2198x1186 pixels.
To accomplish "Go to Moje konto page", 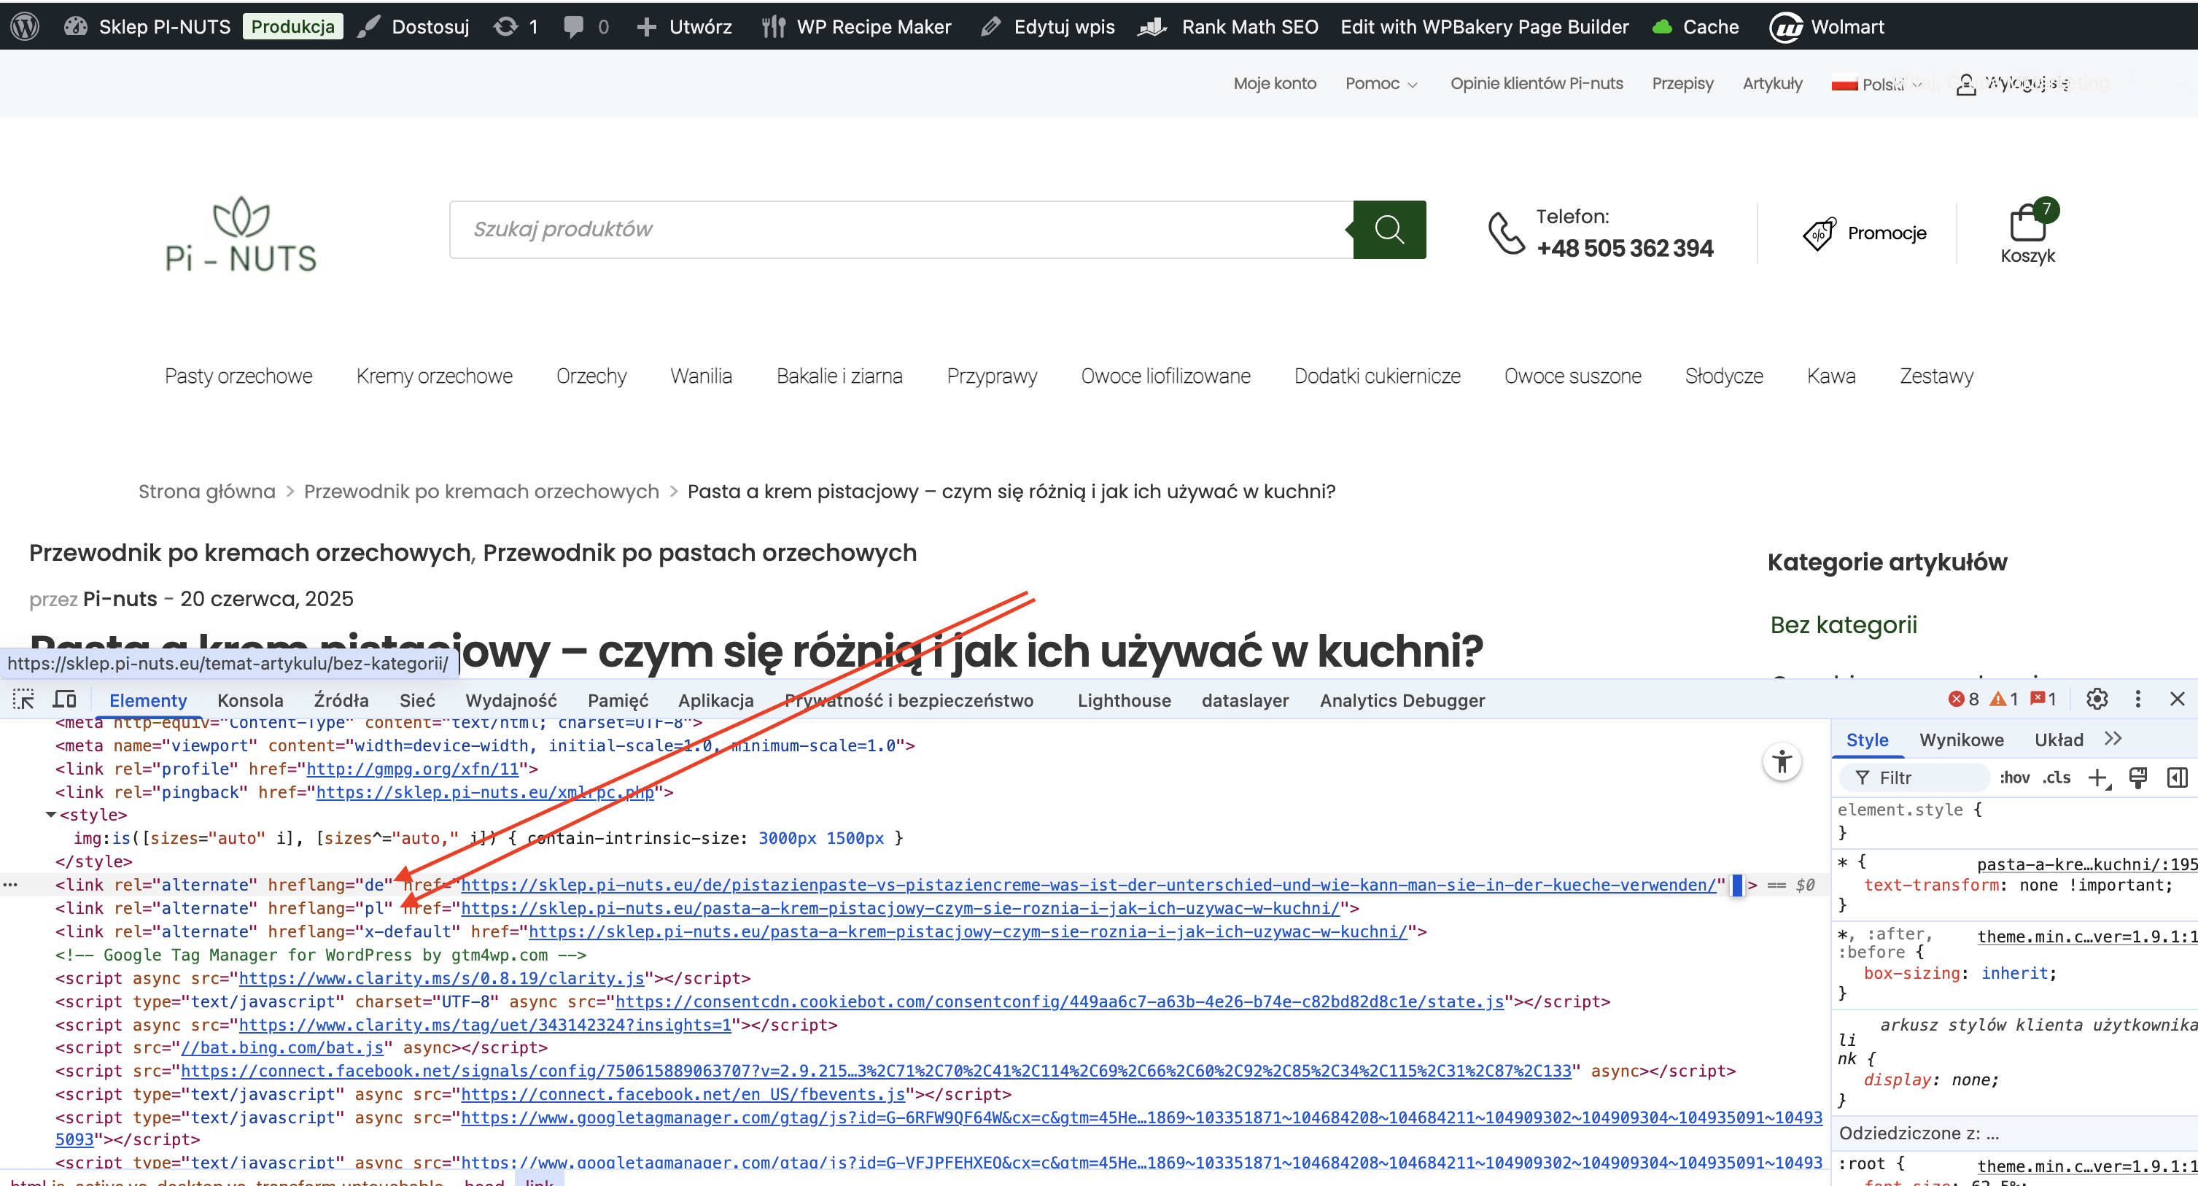I will point(1275,84).
